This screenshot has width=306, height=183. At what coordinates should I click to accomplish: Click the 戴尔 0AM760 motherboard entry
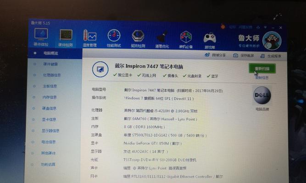pyautogui.click(x=161, y=119)
